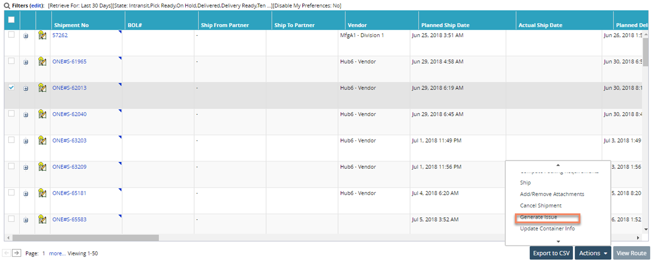The width and height of the screenshot is (654, 262).
Task: Click the shipment icon for ONE#S-61965
Action: [x=42, y=62]
